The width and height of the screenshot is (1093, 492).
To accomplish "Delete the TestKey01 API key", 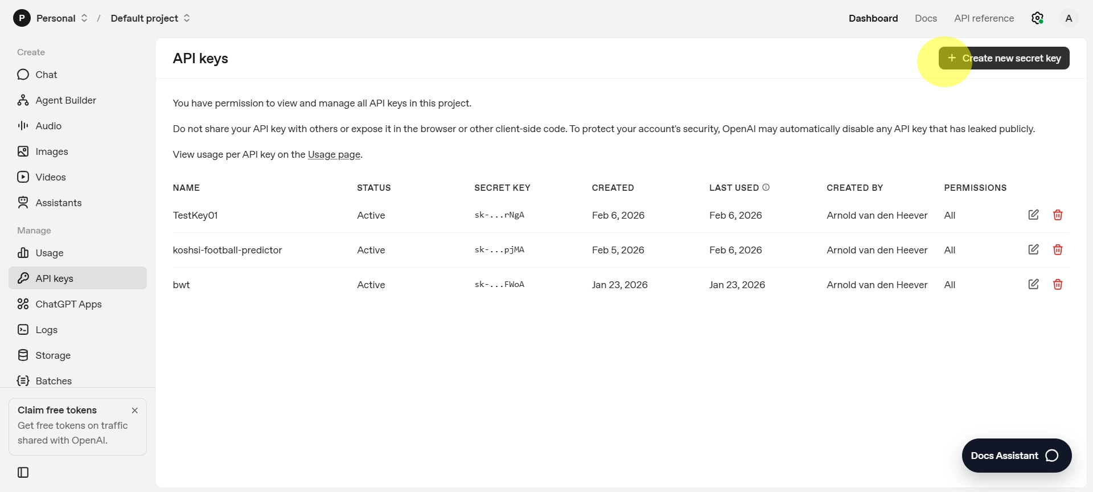I will click(1058, 215).
